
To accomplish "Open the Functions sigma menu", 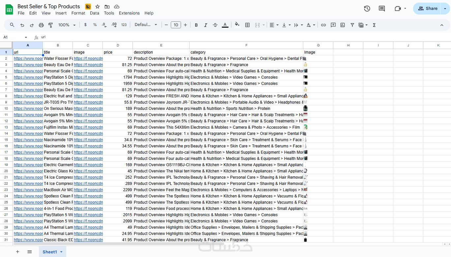I will pyautogui.click(x=374, y=25).
